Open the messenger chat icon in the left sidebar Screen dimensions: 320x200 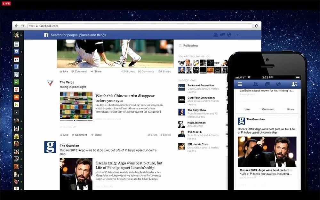click(x=17, y=51)
